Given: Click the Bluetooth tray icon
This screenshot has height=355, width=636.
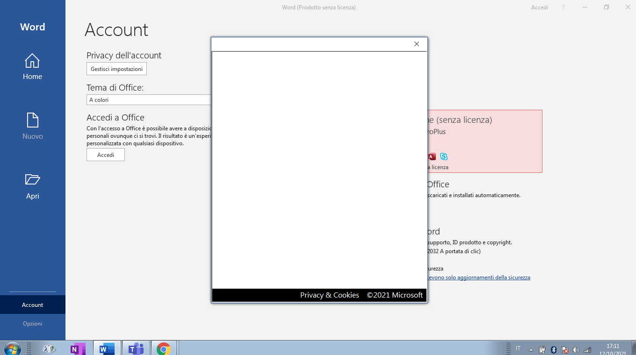Looking at the screenshot, I should (x=553, y=349).
